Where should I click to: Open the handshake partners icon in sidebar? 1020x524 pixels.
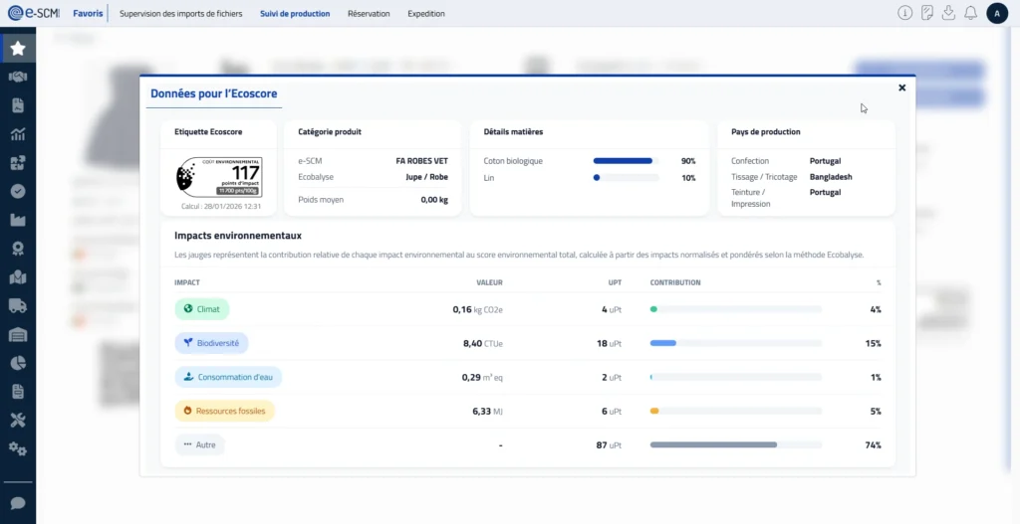[18, 77]
